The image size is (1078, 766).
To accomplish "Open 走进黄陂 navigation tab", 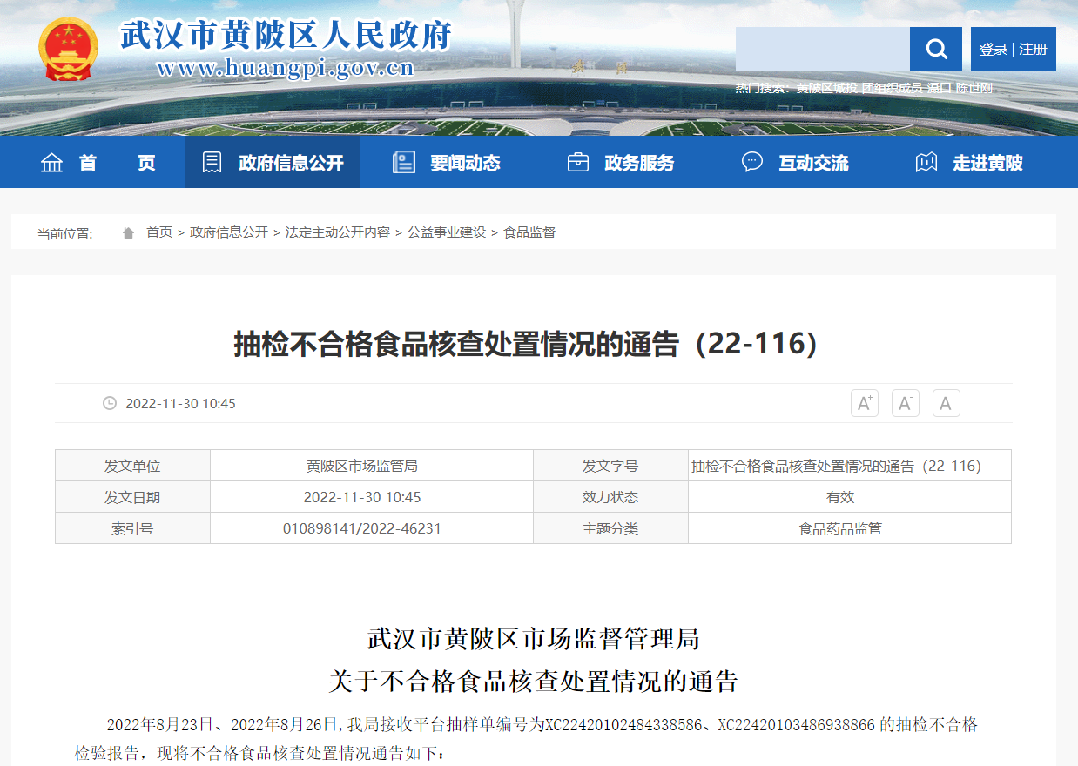I will pyautogui.click(x=969, y=162).
